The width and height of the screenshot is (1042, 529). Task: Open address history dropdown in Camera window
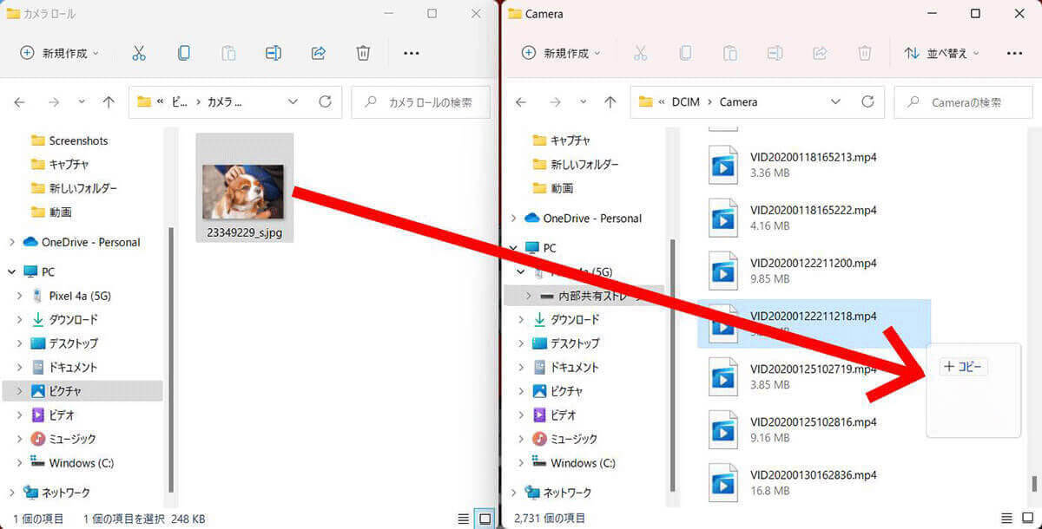tap(835, 101)
